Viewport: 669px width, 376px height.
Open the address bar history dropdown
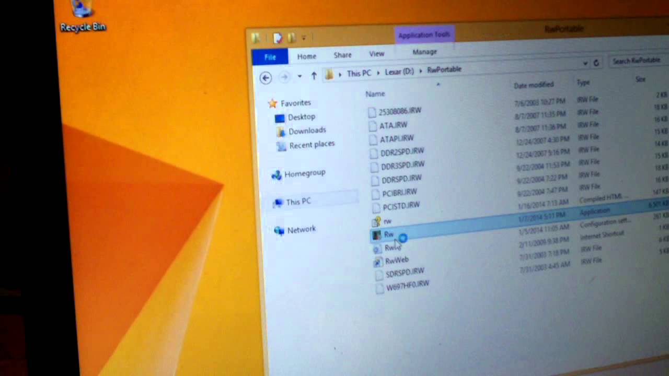coord(585,63)
